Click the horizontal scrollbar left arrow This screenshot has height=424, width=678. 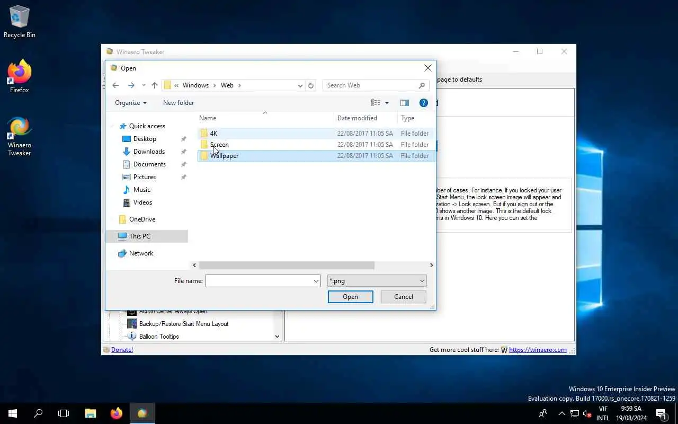coord(194,265)
